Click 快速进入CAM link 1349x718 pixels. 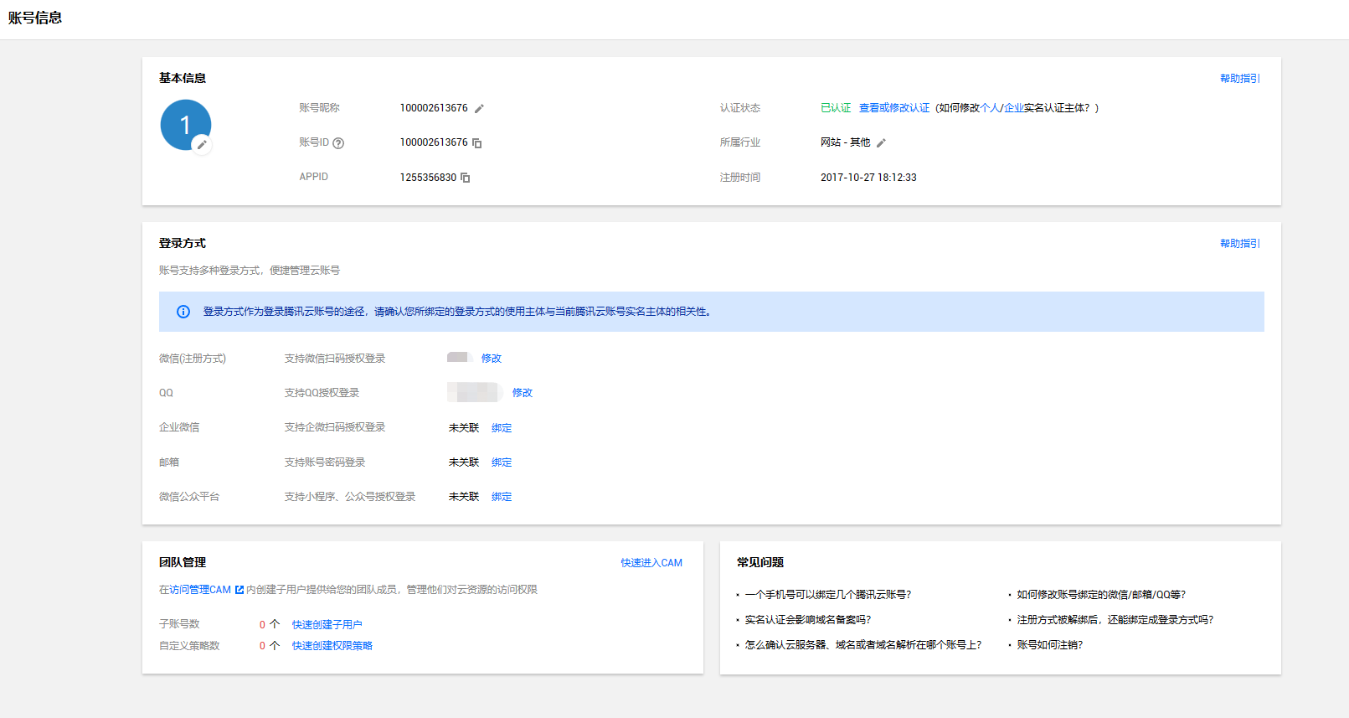[x=651, y=563]
